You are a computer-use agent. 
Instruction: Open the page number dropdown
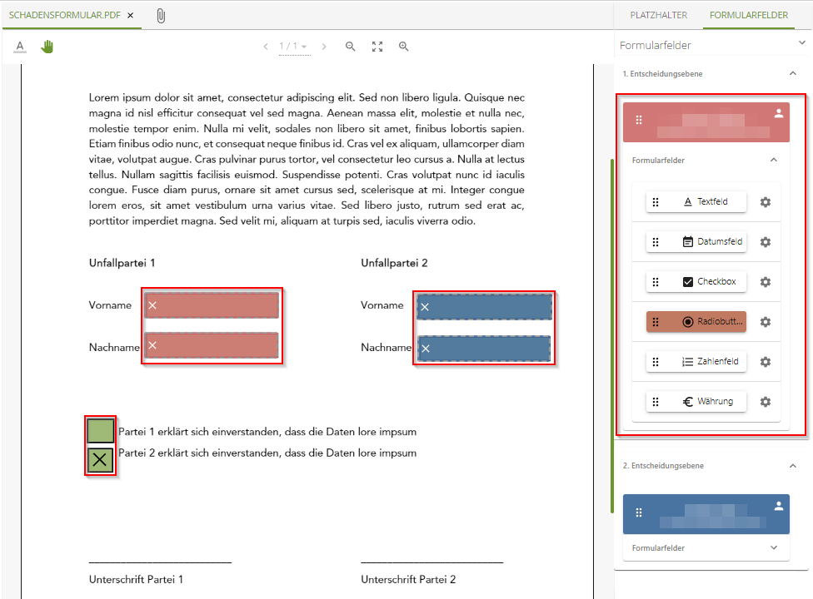click(293, 47)
